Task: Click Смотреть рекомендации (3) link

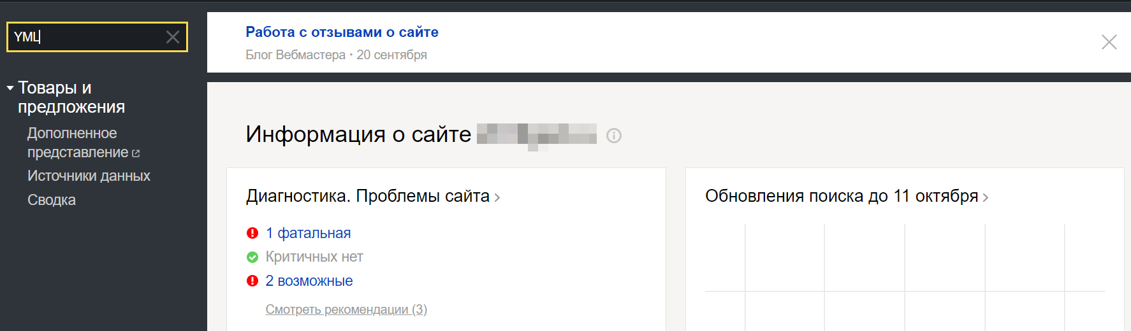Action: pyautogui.click(x=346, y=309)
